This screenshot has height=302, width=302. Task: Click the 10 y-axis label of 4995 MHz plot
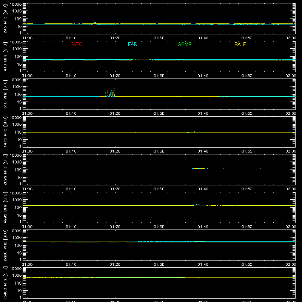pyautogui.click(x=20, y=215)
